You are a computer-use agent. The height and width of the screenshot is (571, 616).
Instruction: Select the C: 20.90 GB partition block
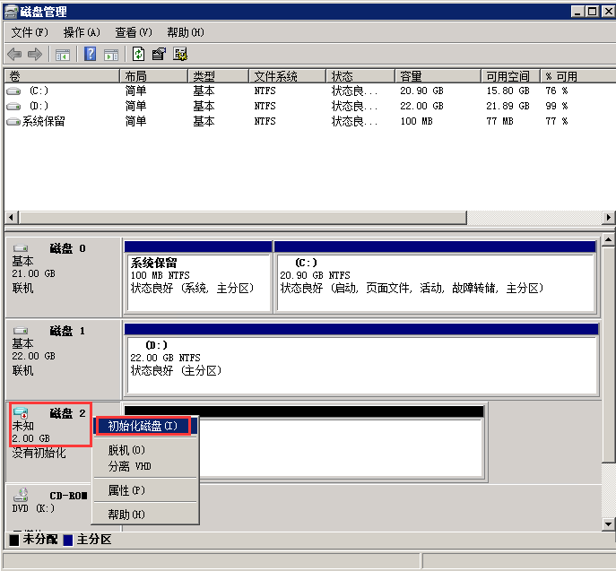pos(435,277)
